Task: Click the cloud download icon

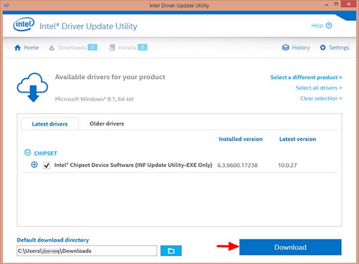Action: 32,88
